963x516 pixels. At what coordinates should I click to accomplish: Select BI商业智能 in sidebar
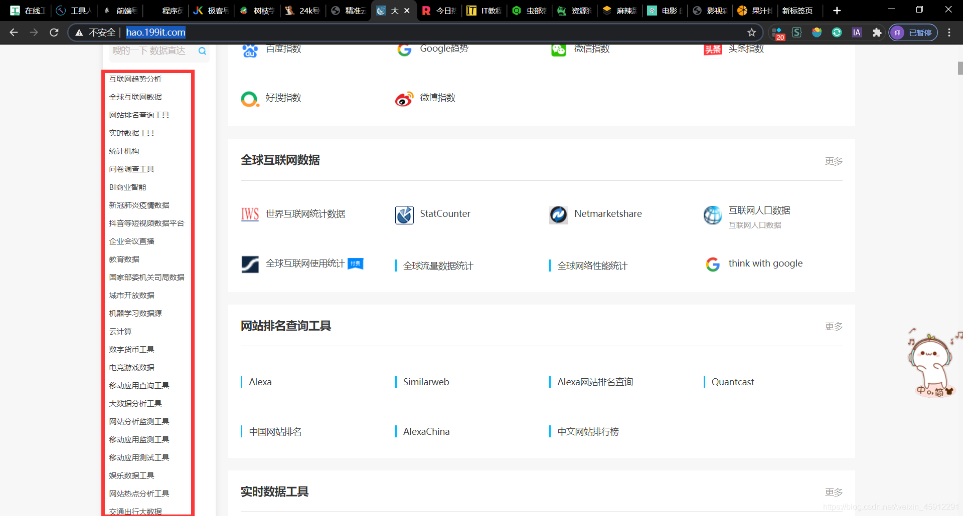coord(127,187)
